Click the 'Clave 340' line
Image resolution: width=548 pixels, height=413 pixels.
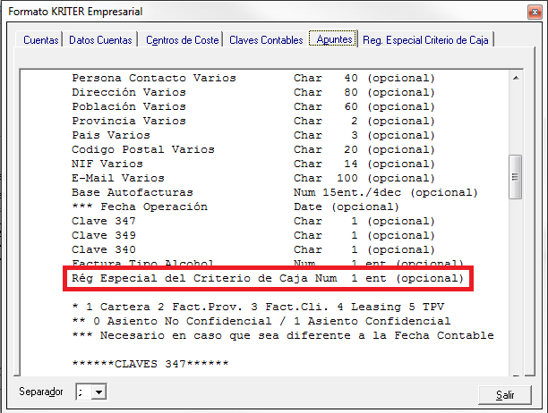coord(253,249)
